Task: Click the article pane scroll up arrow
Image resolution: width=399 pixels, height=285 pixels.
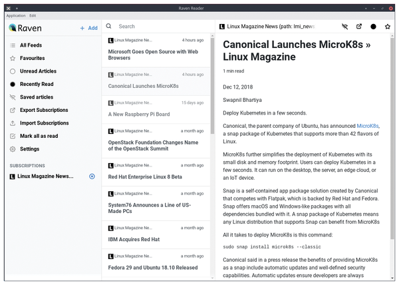Action: pyautogui.click(x=392, y=35)
